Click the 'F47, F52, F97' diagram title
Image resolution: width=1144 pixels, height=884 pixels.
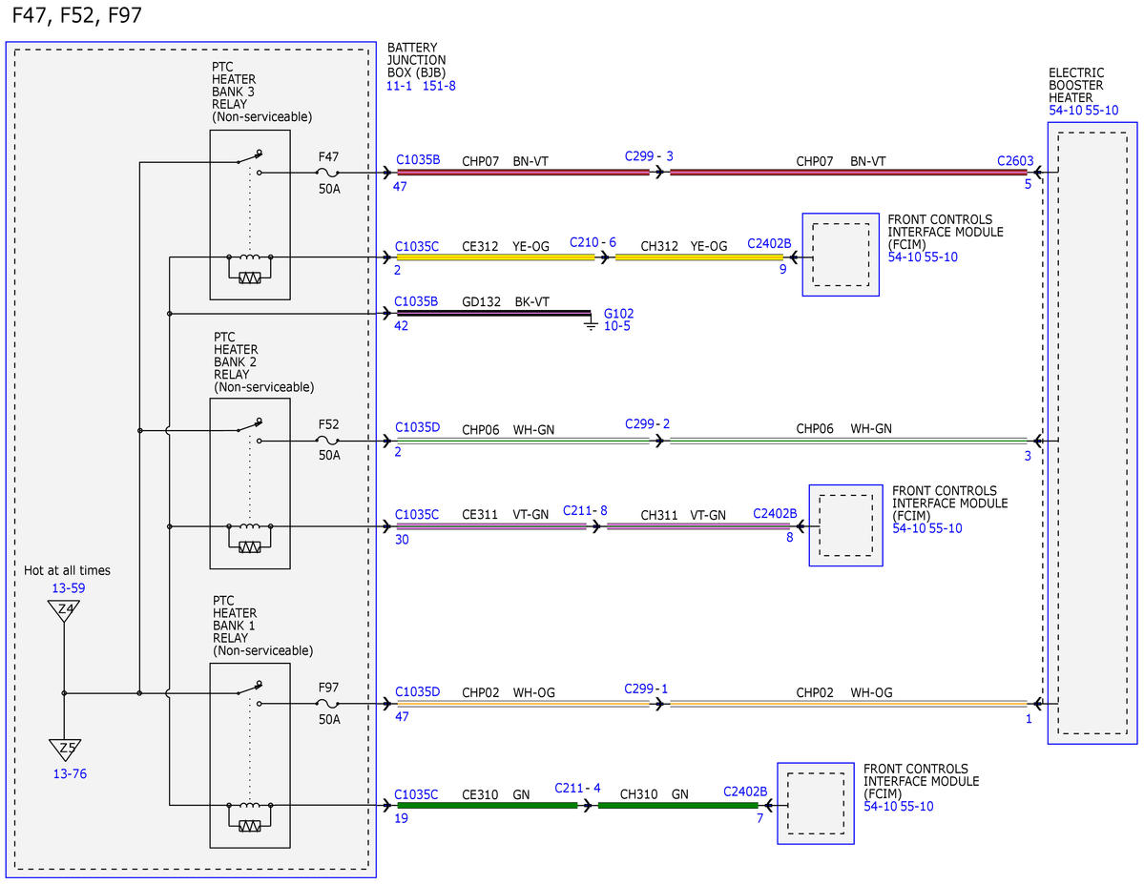[76, 15]
